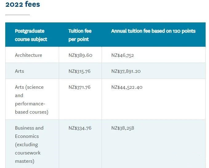
Task: Select the NZ$371.76 per-point fee
Action: (x=80, y=87)
